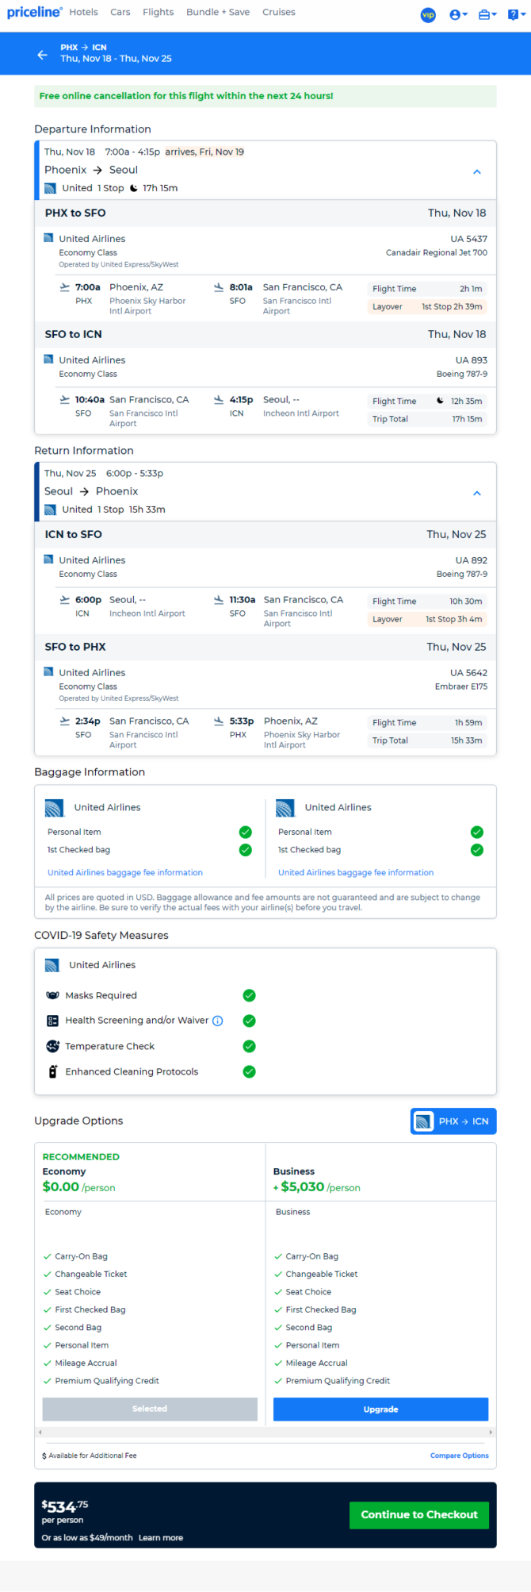Viewport: 531px width, 1592px height.
Task: Collapse the Phoenix to Seoul departure details
Action: tap(477, 171)
